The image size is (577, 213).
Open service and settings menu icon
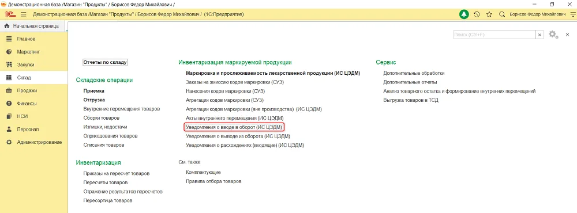(572, 14)
